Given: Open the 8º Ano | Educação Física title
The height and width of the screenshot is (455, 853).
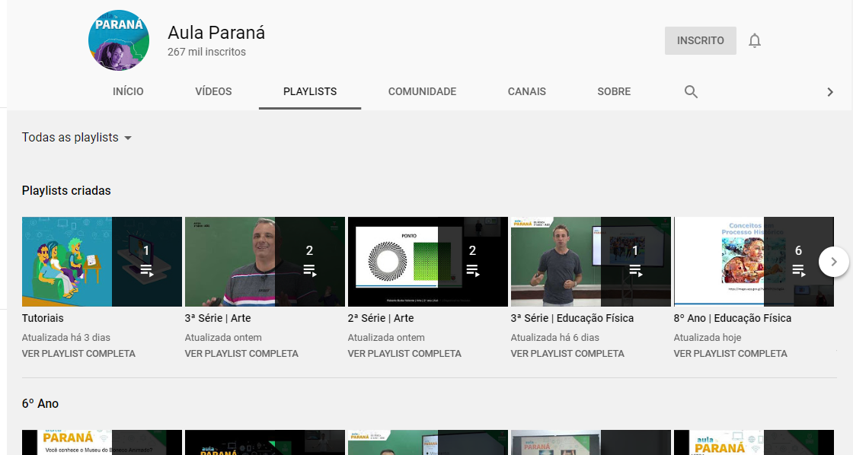Looking at the screenshot, I should (732, 318).
